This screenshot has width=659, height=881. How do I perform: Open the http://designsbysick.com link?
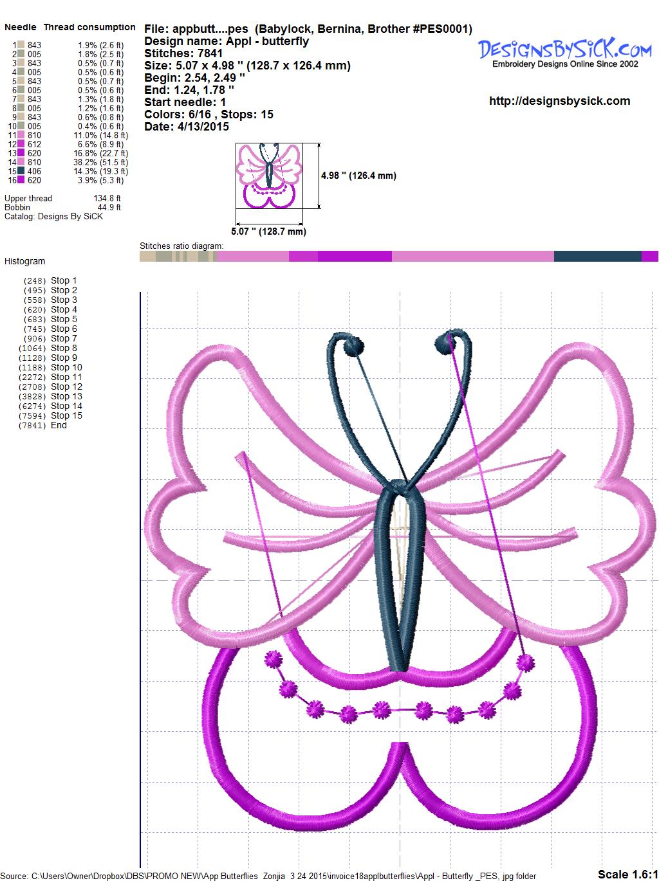click(x=559, y=101)
